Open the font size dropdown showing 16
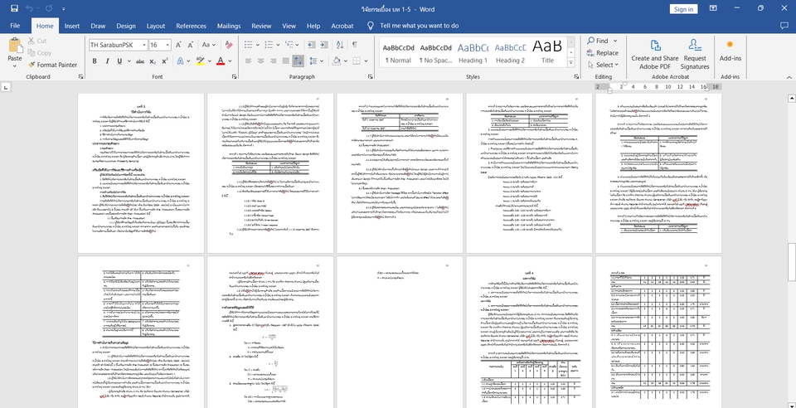 [168, 45]
